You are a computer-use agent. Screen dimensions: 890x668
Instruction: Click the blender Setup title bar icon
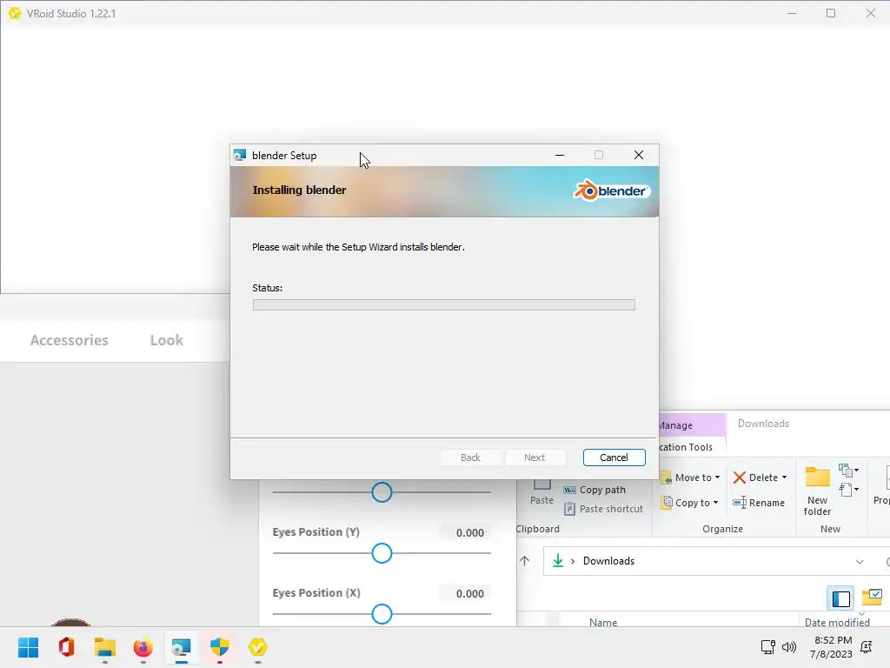[240, 155]
